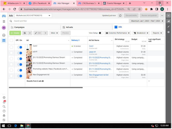Image resolution: width=172 pixels, height=129 pixels.
Task: Open charts icon in right panel
Action: (169, 21)
